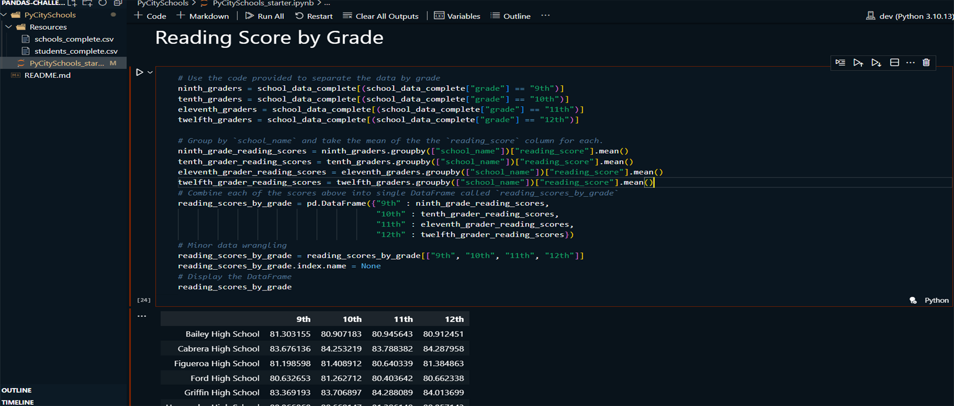Viewport: 954px width, 406px height.
Task: Open schools_complete.csv in the explorer
Action: (x=74, y=39)
